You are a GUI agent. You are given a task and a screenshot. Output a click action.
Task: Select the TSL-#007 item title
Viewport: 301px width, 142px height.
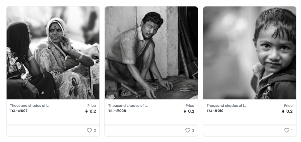[19, 111]
